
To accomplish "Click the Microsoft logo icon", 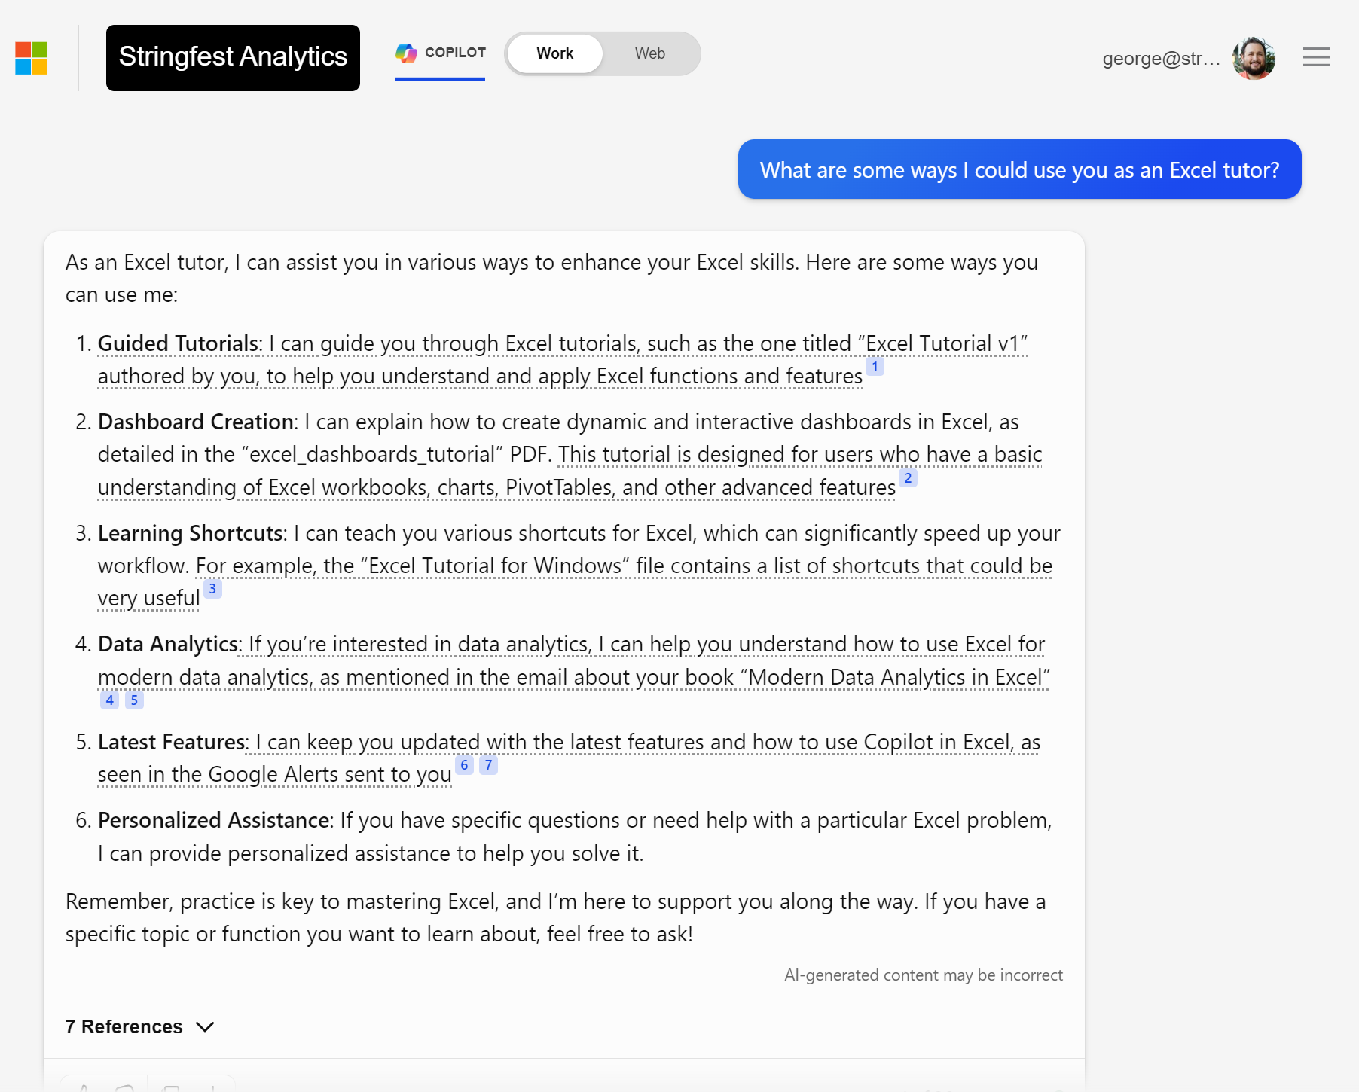I will [31, 58].
